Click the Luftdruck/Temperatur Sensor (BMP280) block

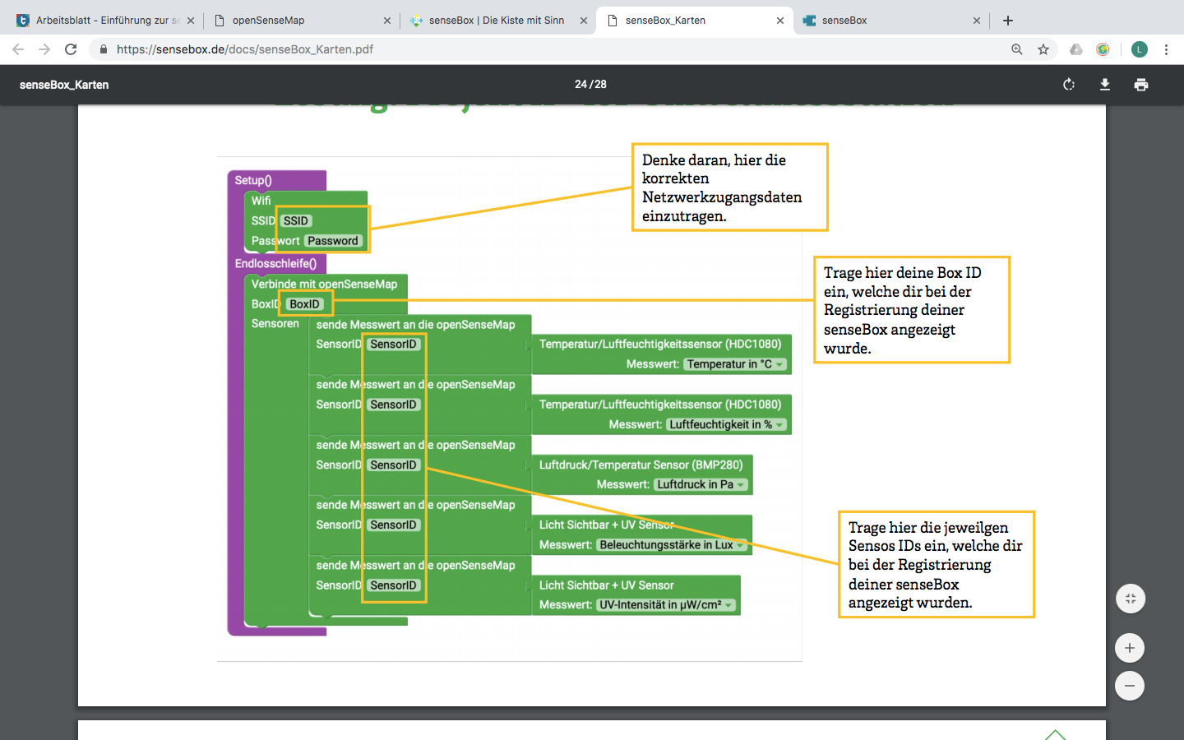point(641,474)
